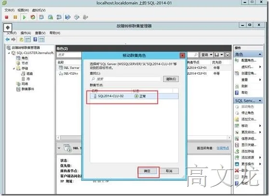Image resolution: width=269 pixels, height=196 pixels.
Task: Click the VM reset icon in toolbar
Action: point(33,17)
